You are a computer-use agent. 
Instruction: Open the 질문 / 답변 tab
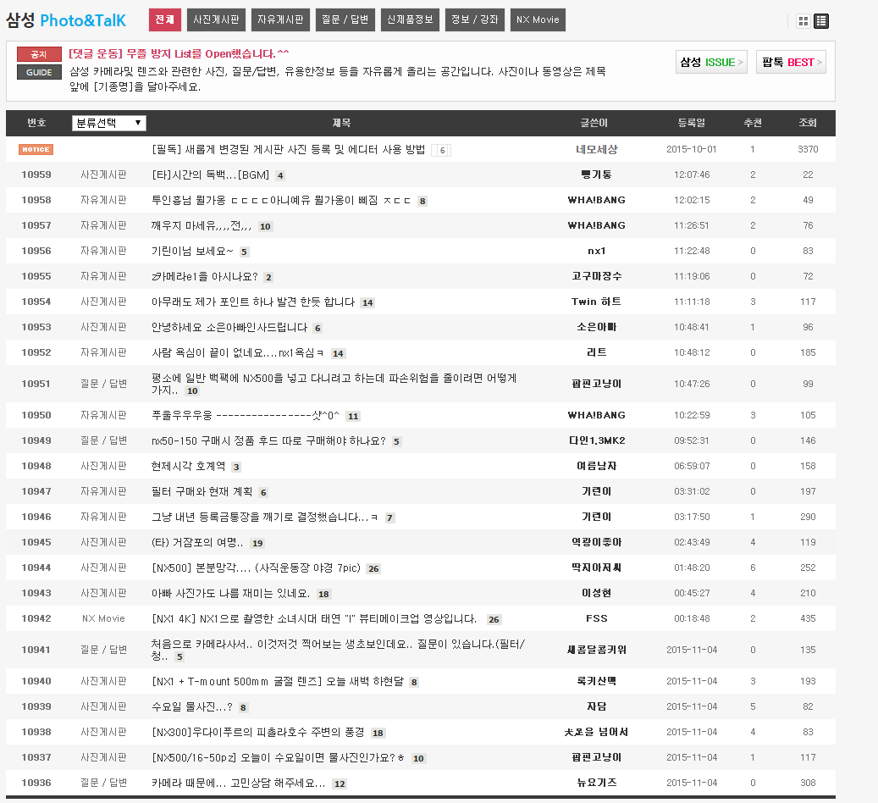tap(345, 19)
